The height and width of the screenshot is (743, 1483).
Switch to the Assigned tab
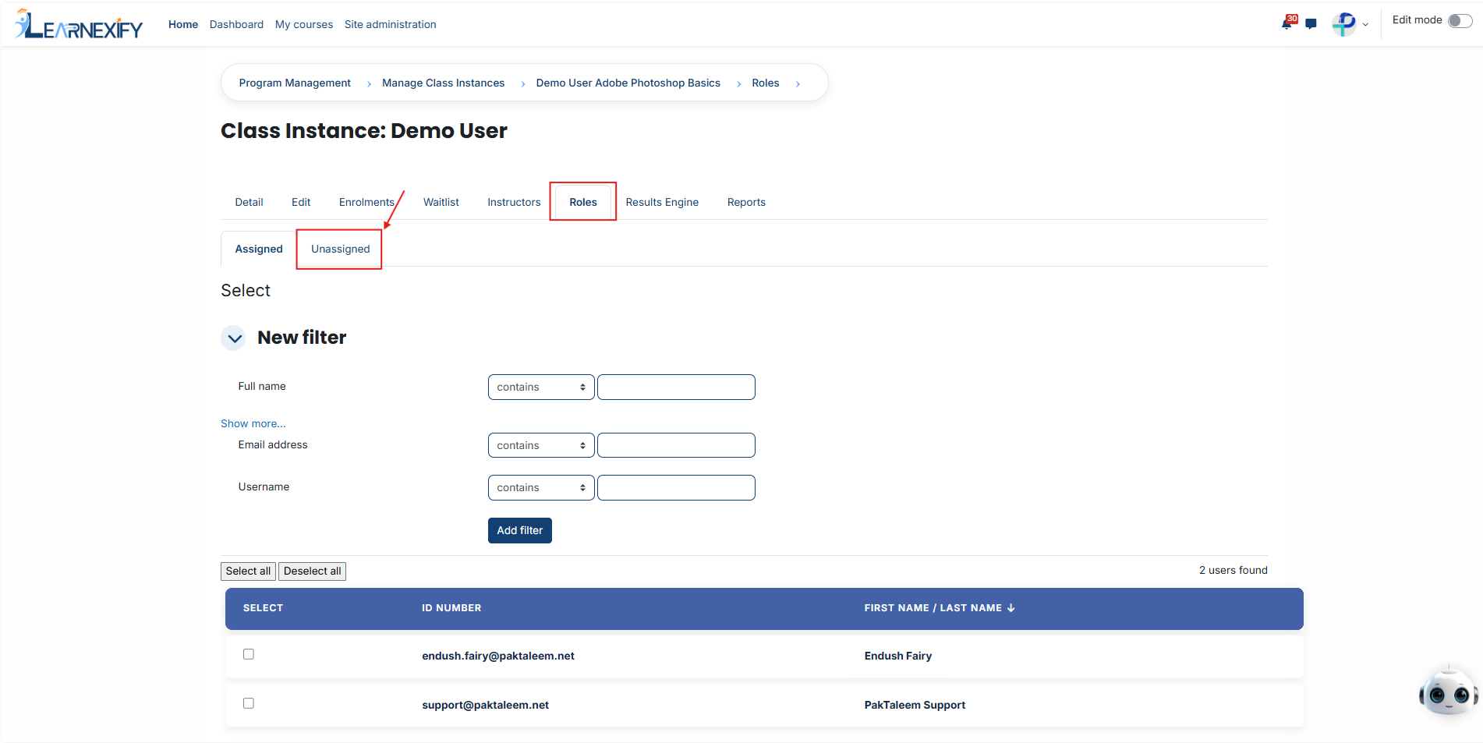[x=259, y=249]
